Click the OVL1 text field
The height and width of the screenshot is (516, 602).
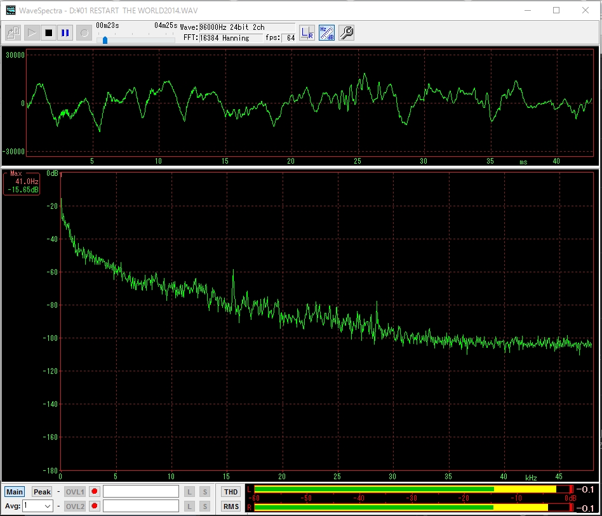tap(141, 491)
